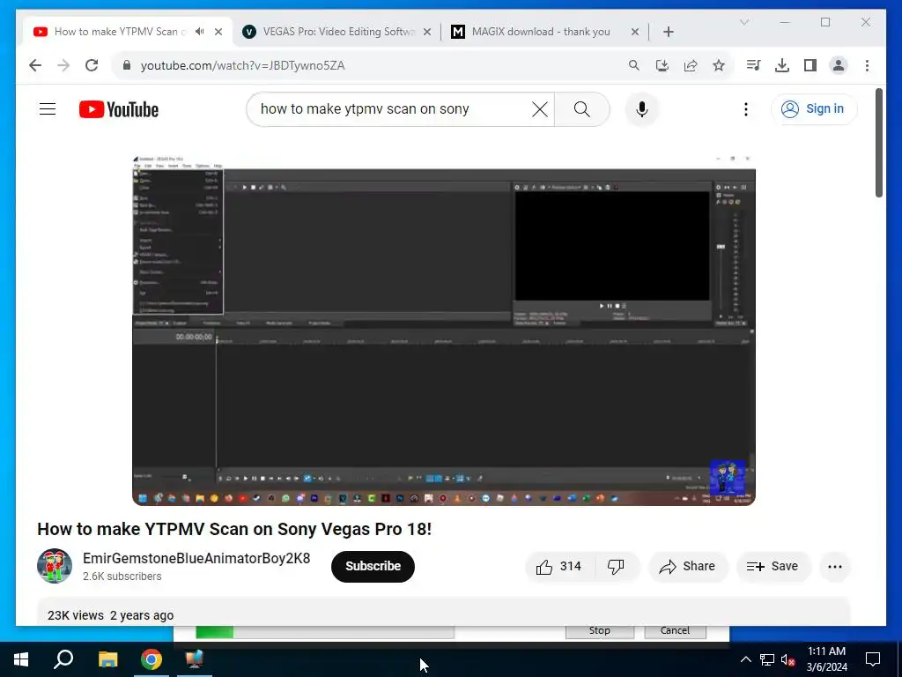Close the YouTube tab
The image size is (902, 677).
click(x=218, y=32)
